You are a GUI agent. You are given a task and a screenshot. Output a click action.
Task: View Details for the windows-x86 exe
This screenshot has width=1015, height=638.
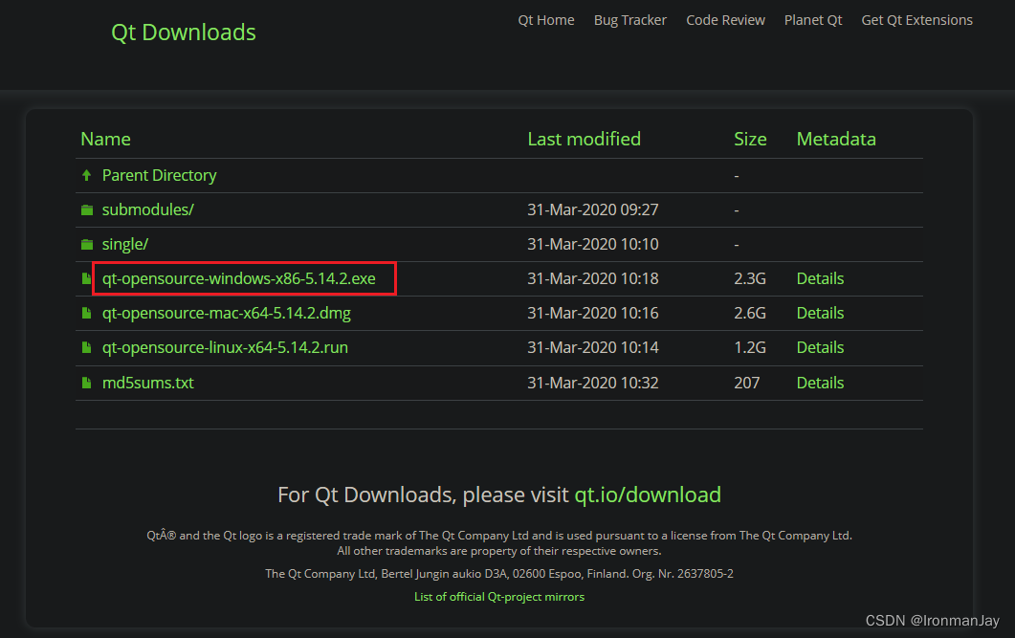tap(820, 278)
